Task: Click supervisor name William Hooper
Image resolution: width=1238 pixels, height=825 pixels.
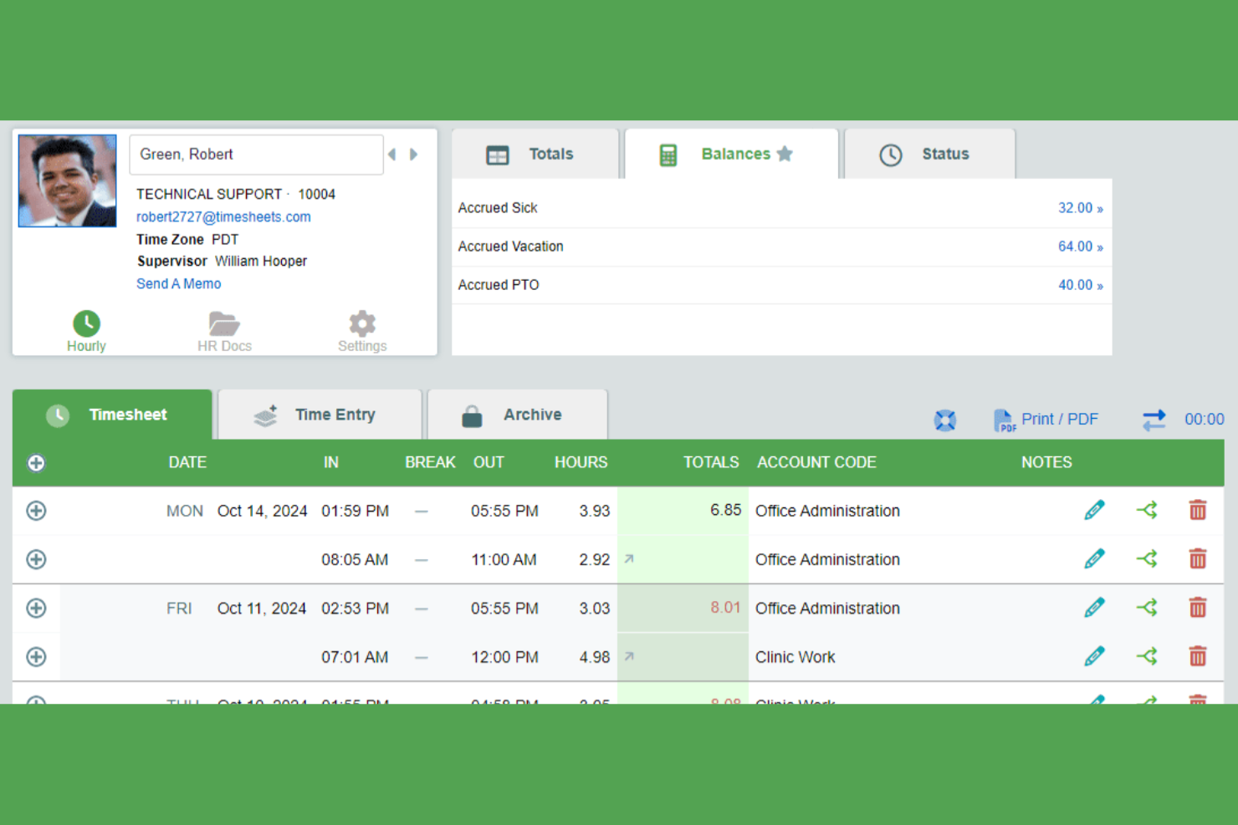Action: 261,261
